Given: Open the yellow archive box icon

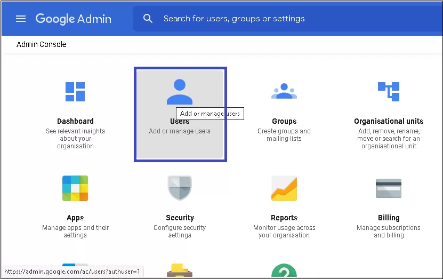Looking at the screenshot, I should point(180,270).
